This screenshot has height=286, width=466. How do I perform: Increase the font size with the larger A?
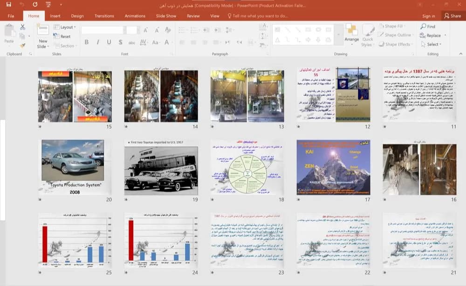pyautogui.click(x=145, y=30)
